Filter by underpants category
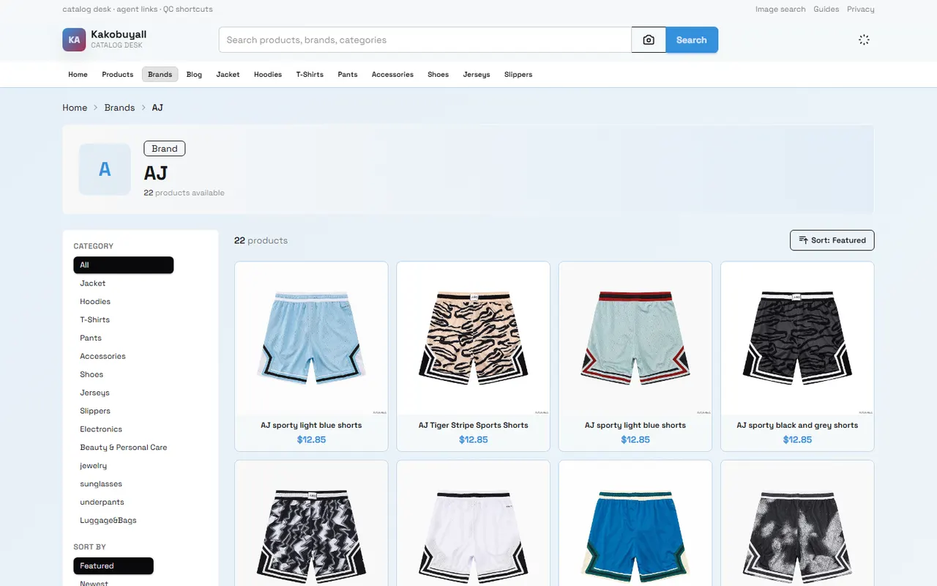Screen dimensions: 937x586 click(102, 502)
